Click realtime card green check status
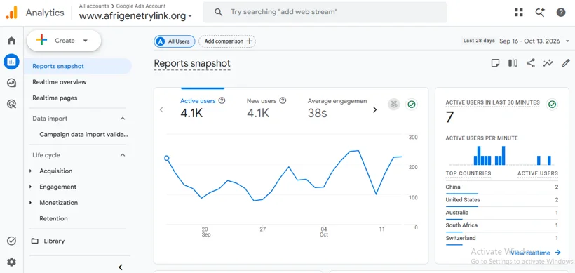This screenshot has height=273, width=575. 552,105
